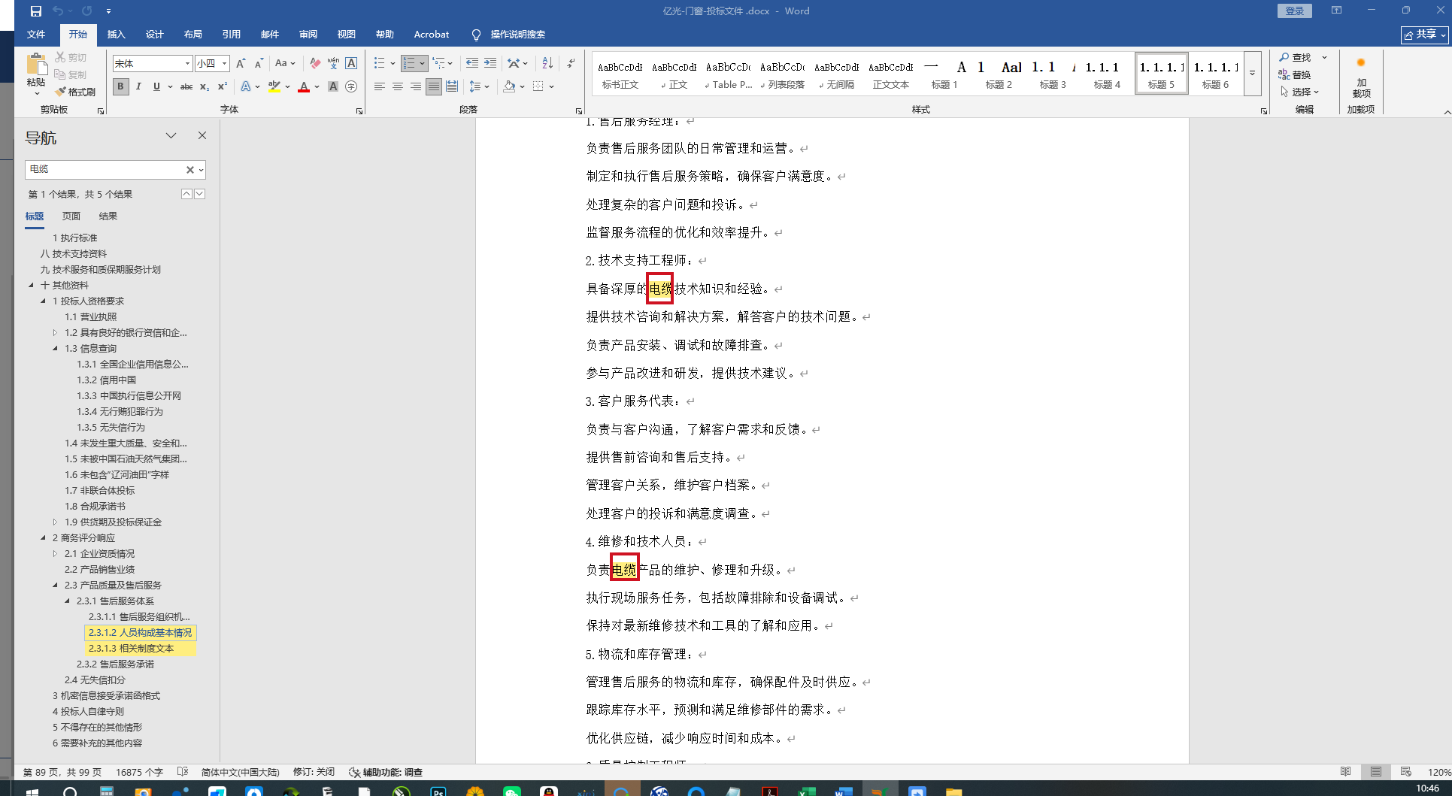Justify the paragraph text
Screen dimensions: 1452x796
click(434, 86)
